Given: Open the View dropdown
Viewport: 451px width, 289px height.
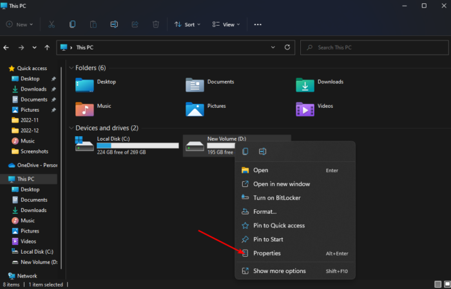Looking at the screenshot, I should (226, 24).
